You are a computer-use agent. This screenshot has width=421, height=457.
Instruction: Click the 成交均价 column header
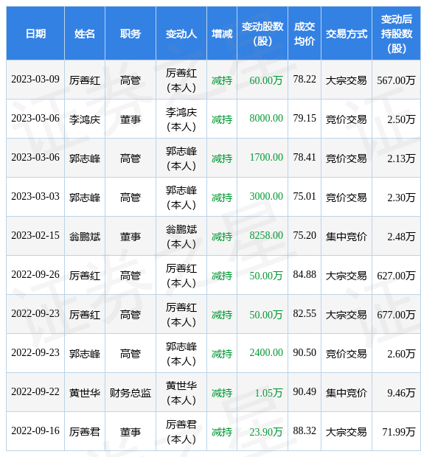(x=305, y=33)
